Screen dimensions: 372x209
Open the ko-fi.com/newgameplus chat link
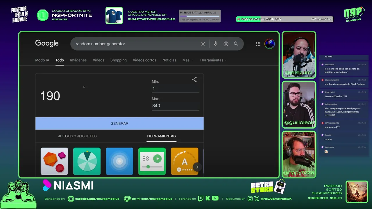[342, 113]
